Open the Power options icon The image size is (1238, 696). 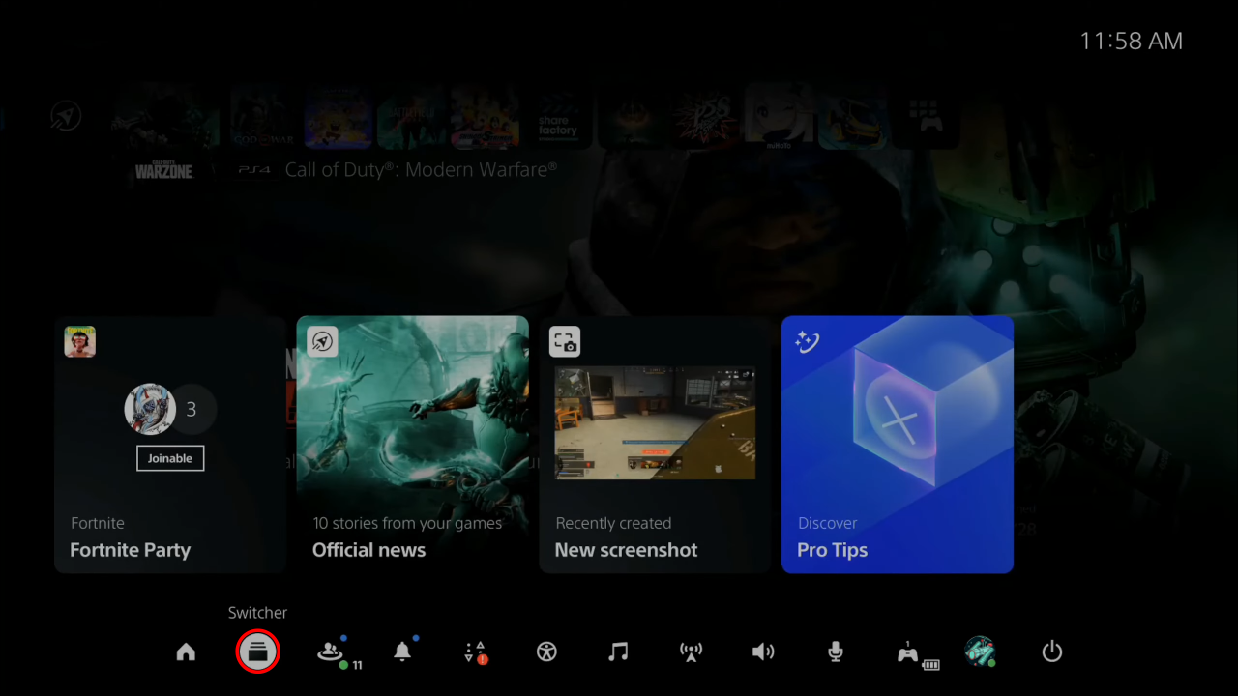tap(1051, 652)
